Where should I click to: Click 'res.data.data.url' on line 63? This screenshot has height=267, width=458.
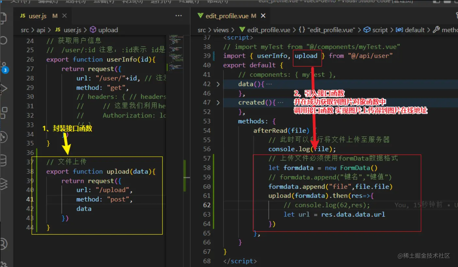[353, 214]
